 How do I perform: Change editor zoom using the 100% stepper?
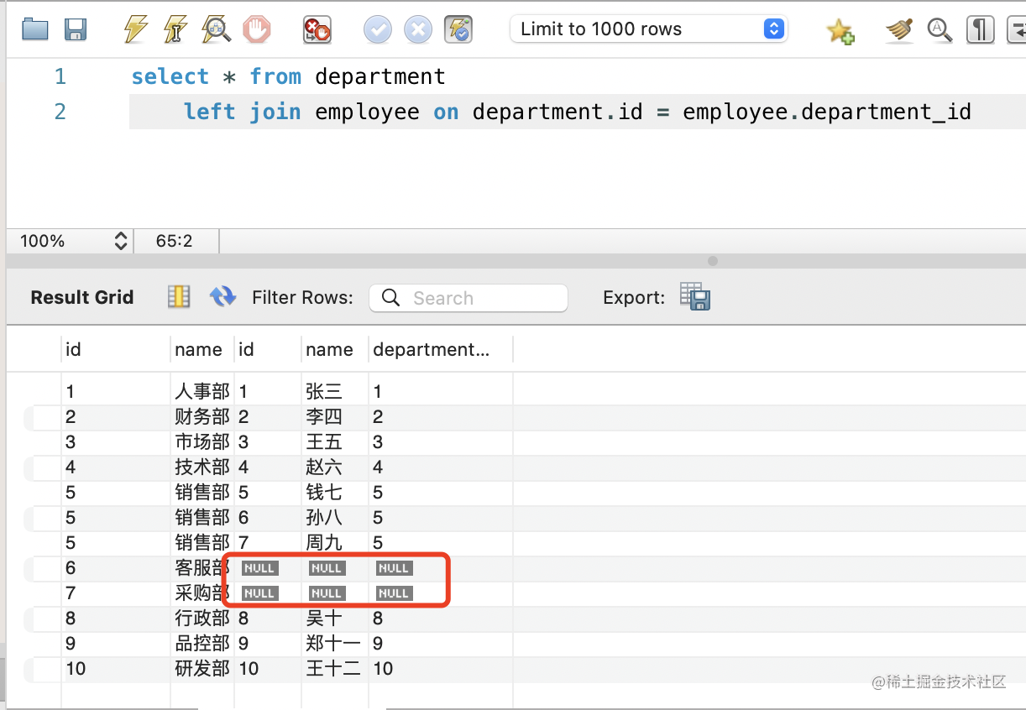click(121, 242)
